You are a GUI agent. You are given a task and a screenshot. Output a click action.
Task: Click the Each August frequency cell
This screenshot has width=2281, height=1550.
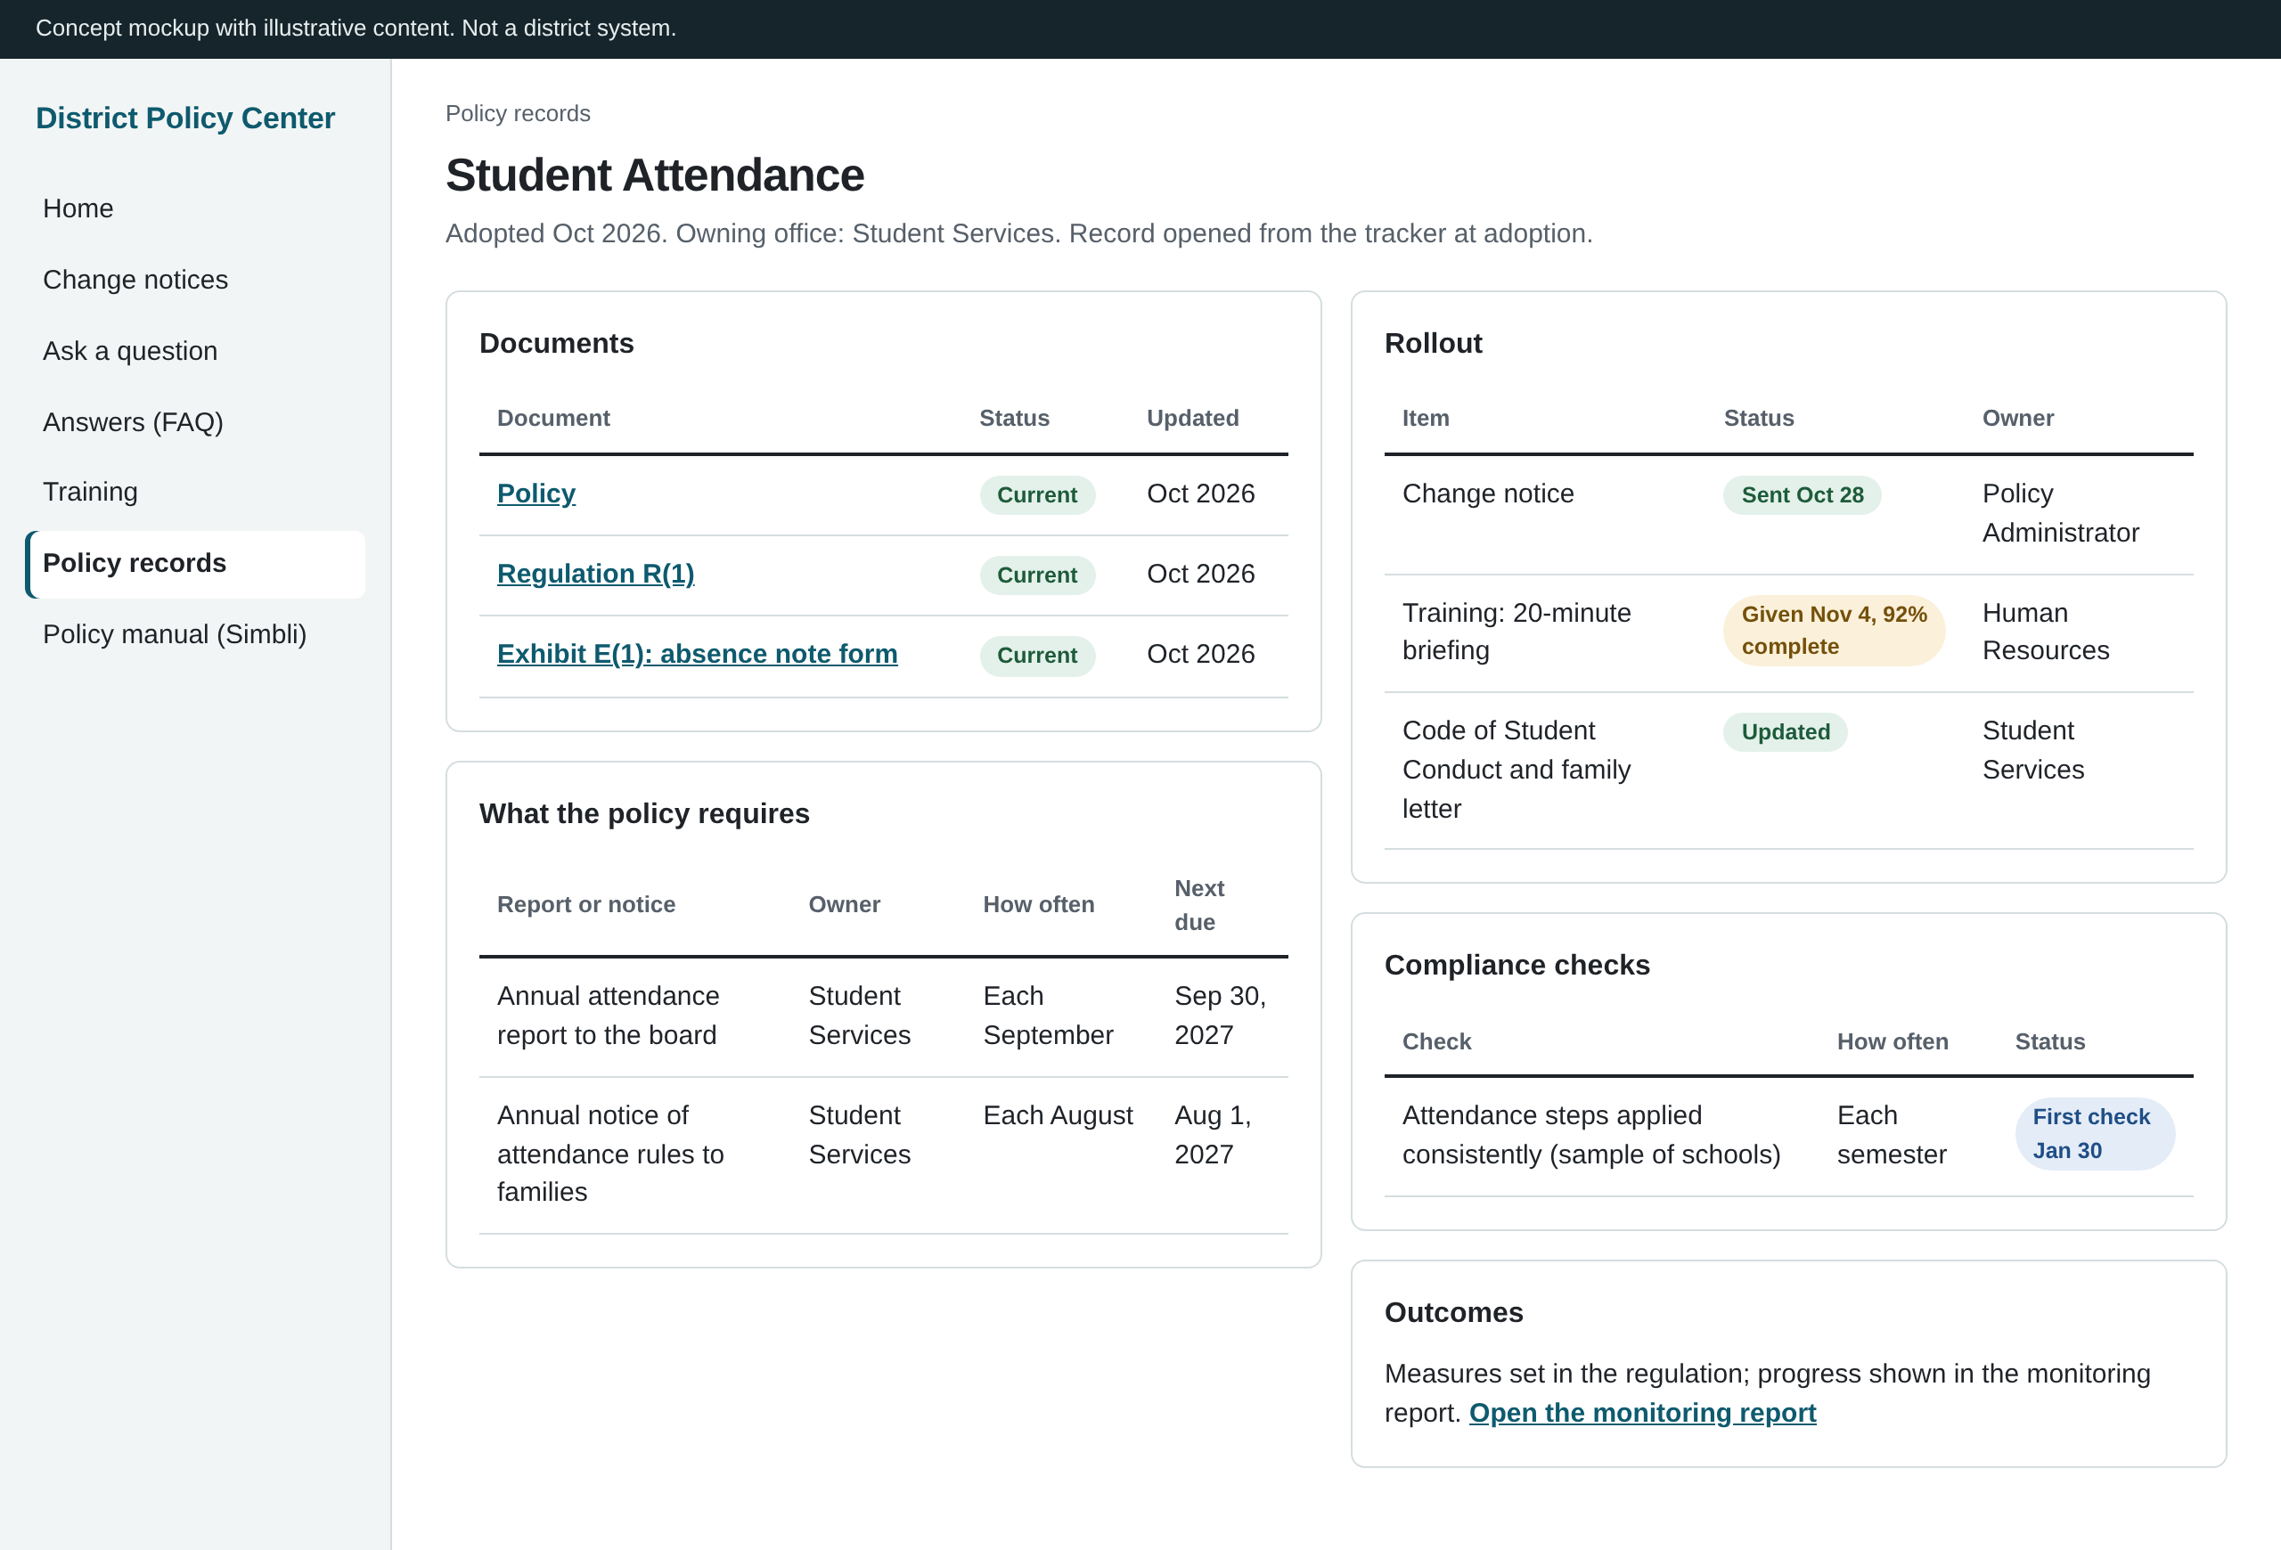[x=1058, y=1115]
